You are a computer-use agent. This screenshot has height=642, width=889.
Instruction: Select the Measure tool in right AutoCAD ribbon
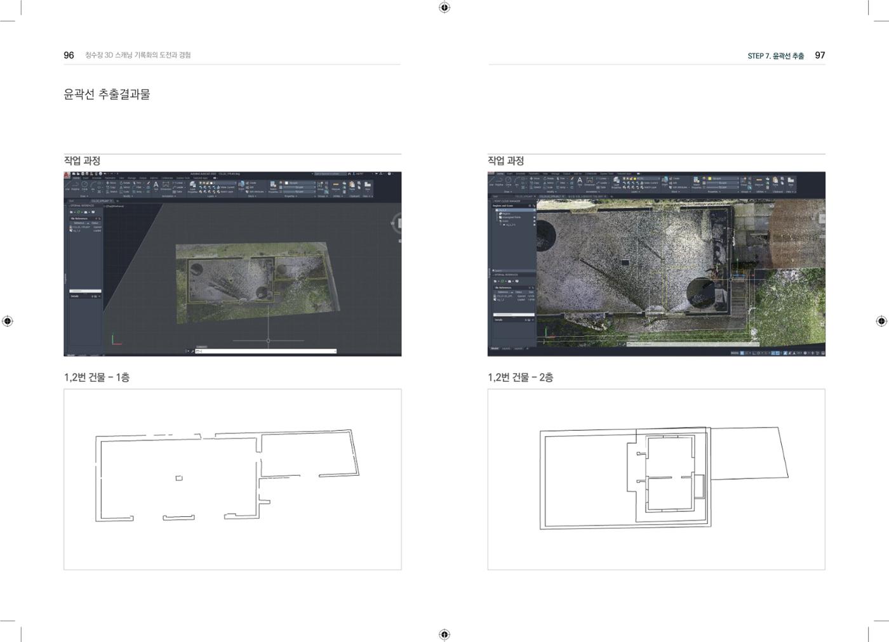759,181
